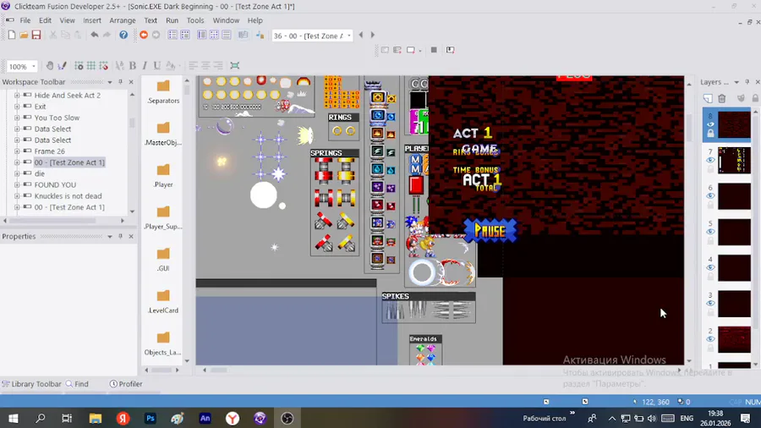This screenshot has height=428, width=761.
Task: Select the hand pan tool
Action: (x=50, y=65)
